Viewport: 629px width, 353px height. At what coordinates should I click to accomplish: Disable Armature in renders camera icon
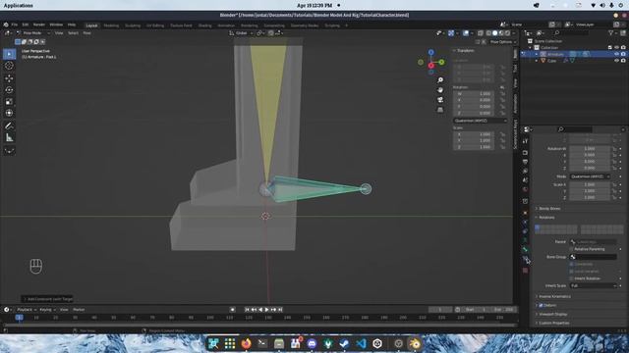(623, 54)
